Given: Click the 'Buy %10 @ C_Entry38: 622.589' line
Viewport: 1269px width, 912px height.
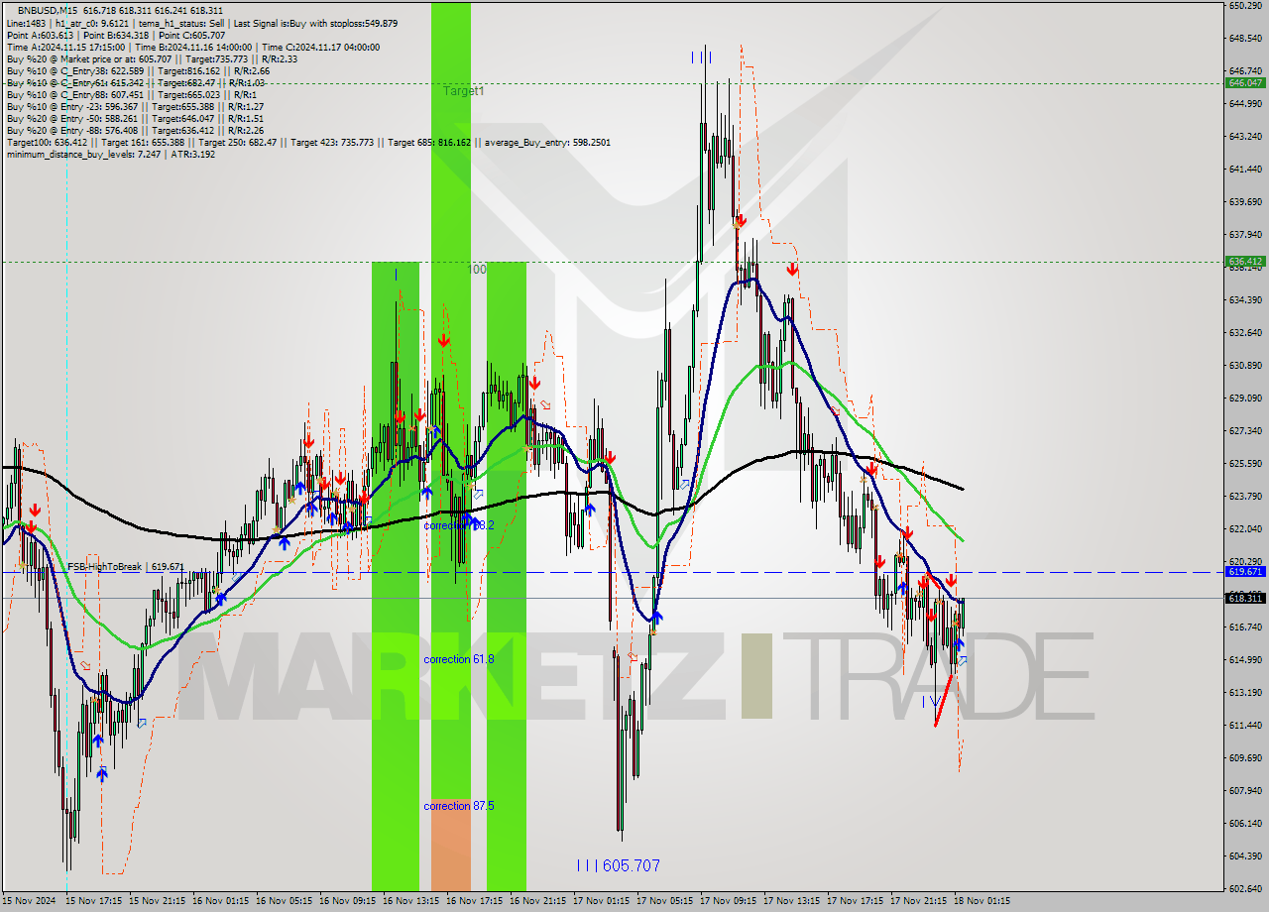Looking at the screenshot, I should (x=138, y=70).
